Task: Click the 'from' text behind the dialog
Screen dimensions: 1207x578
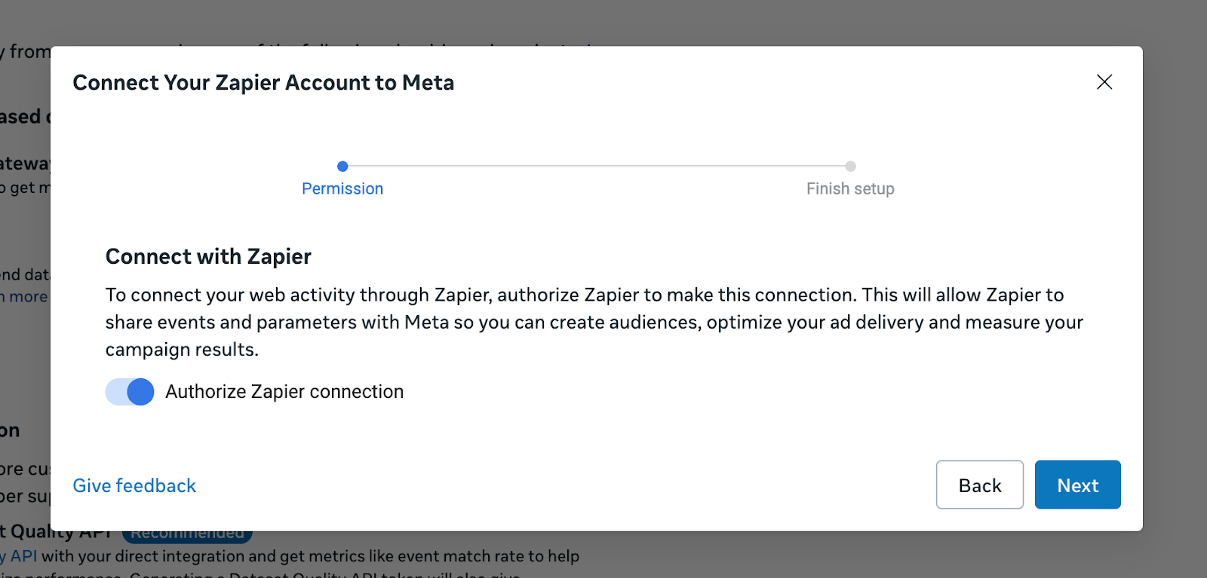Action: (x=29, y=52)
